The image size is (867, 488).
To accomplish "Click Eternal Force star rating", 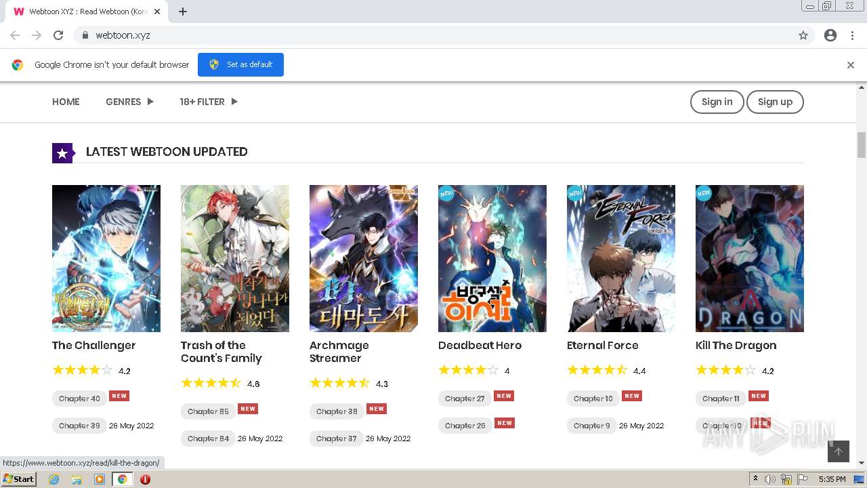I will [597, 370].
